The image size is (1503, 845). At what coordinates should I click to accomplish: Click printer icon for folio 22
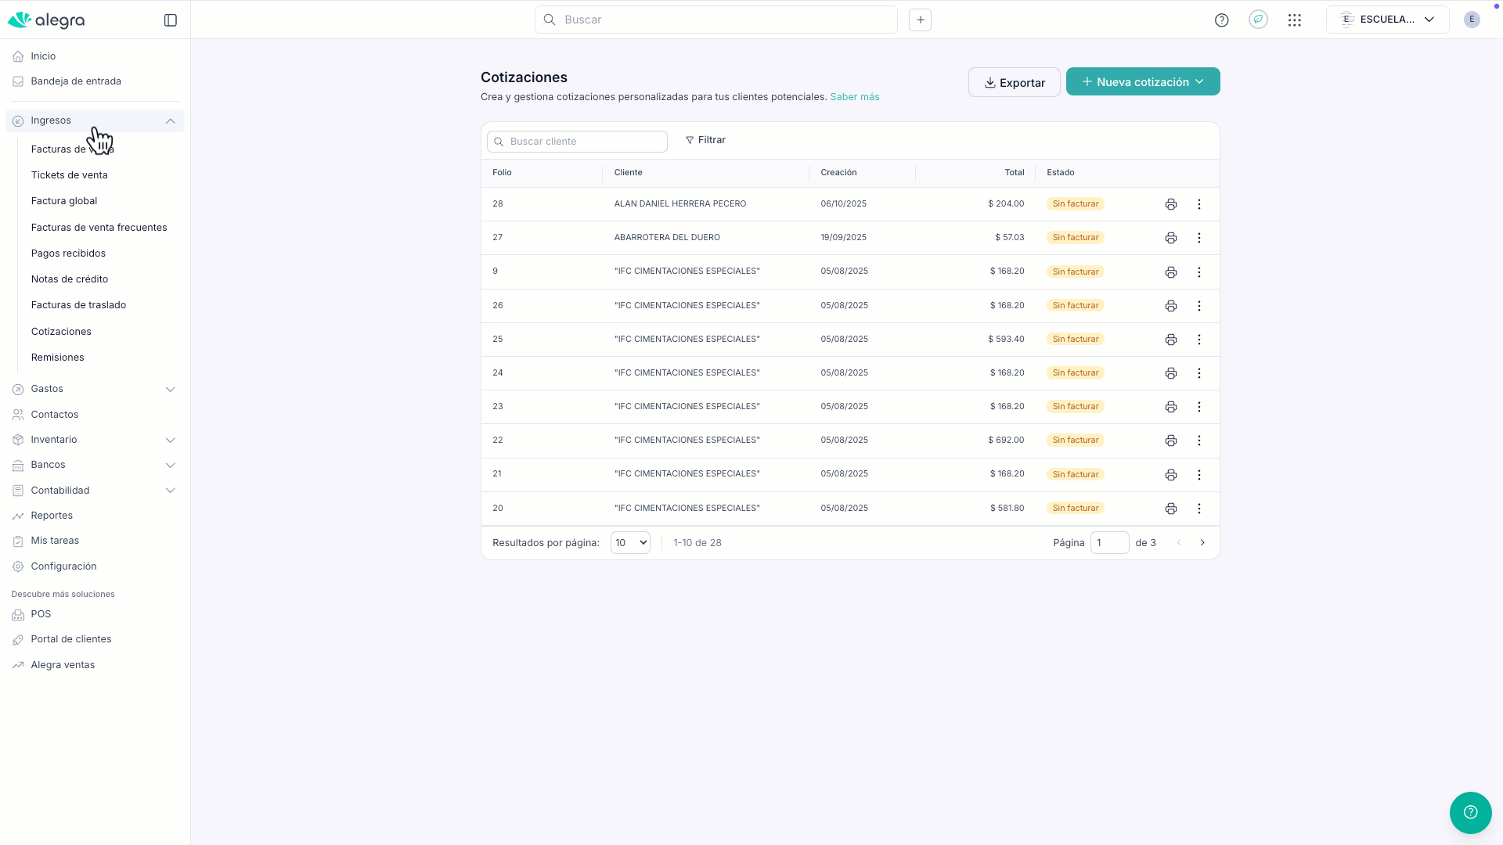pos(1170,440)
